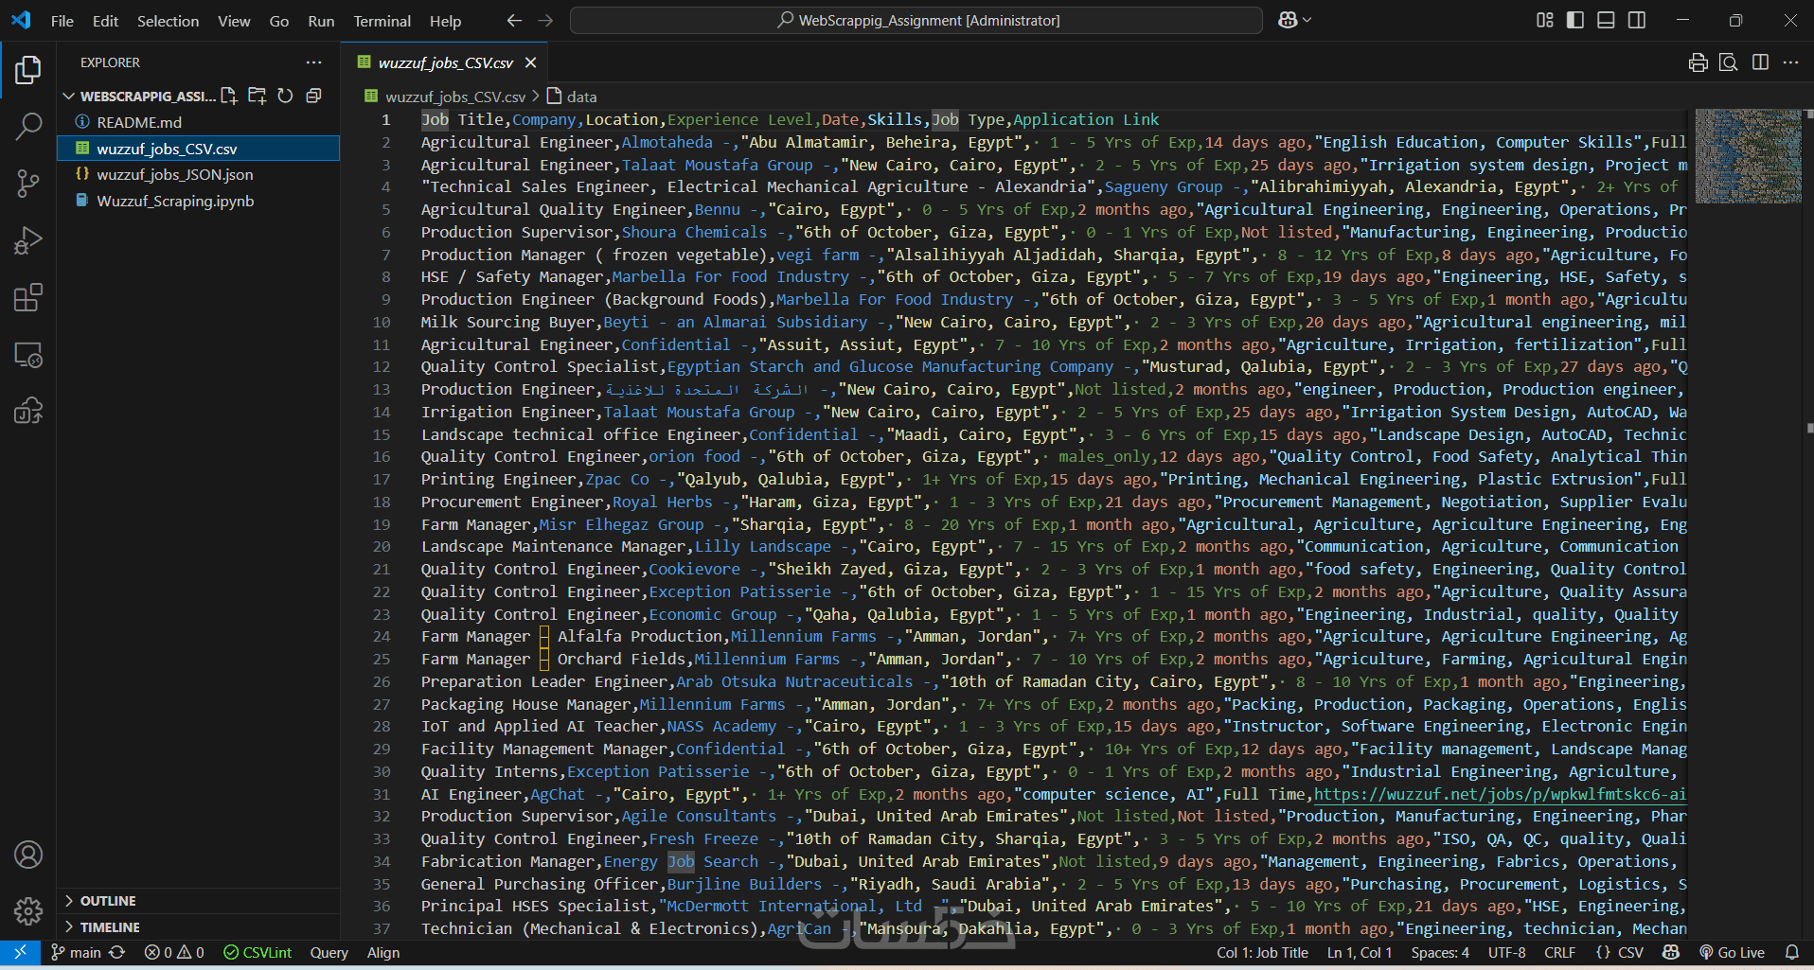The height and width of the screenshot is (970, 1814).
Task: Open the Help menu
Action: pos(445,21)
